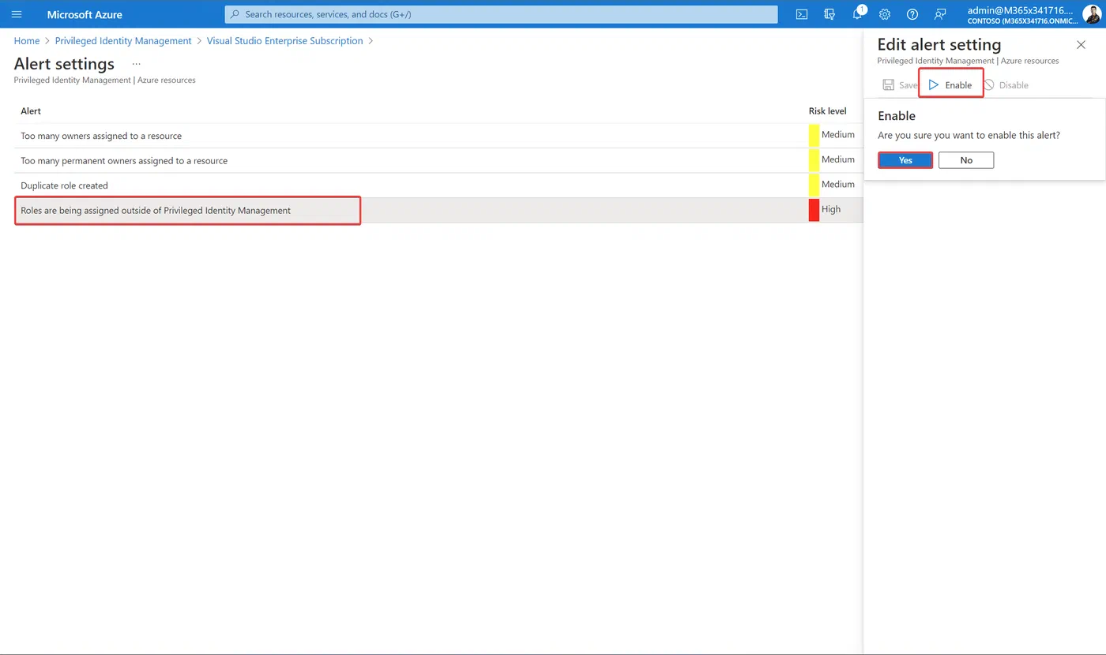
Task: Click the Save toolbar button
Action: pyautogui.click(x=900, y=84)
